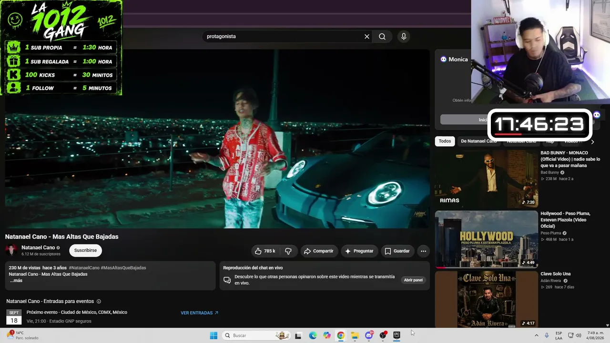Select the De Natanael Cano filter chip
610x343 pixels.
pos(479,141)
